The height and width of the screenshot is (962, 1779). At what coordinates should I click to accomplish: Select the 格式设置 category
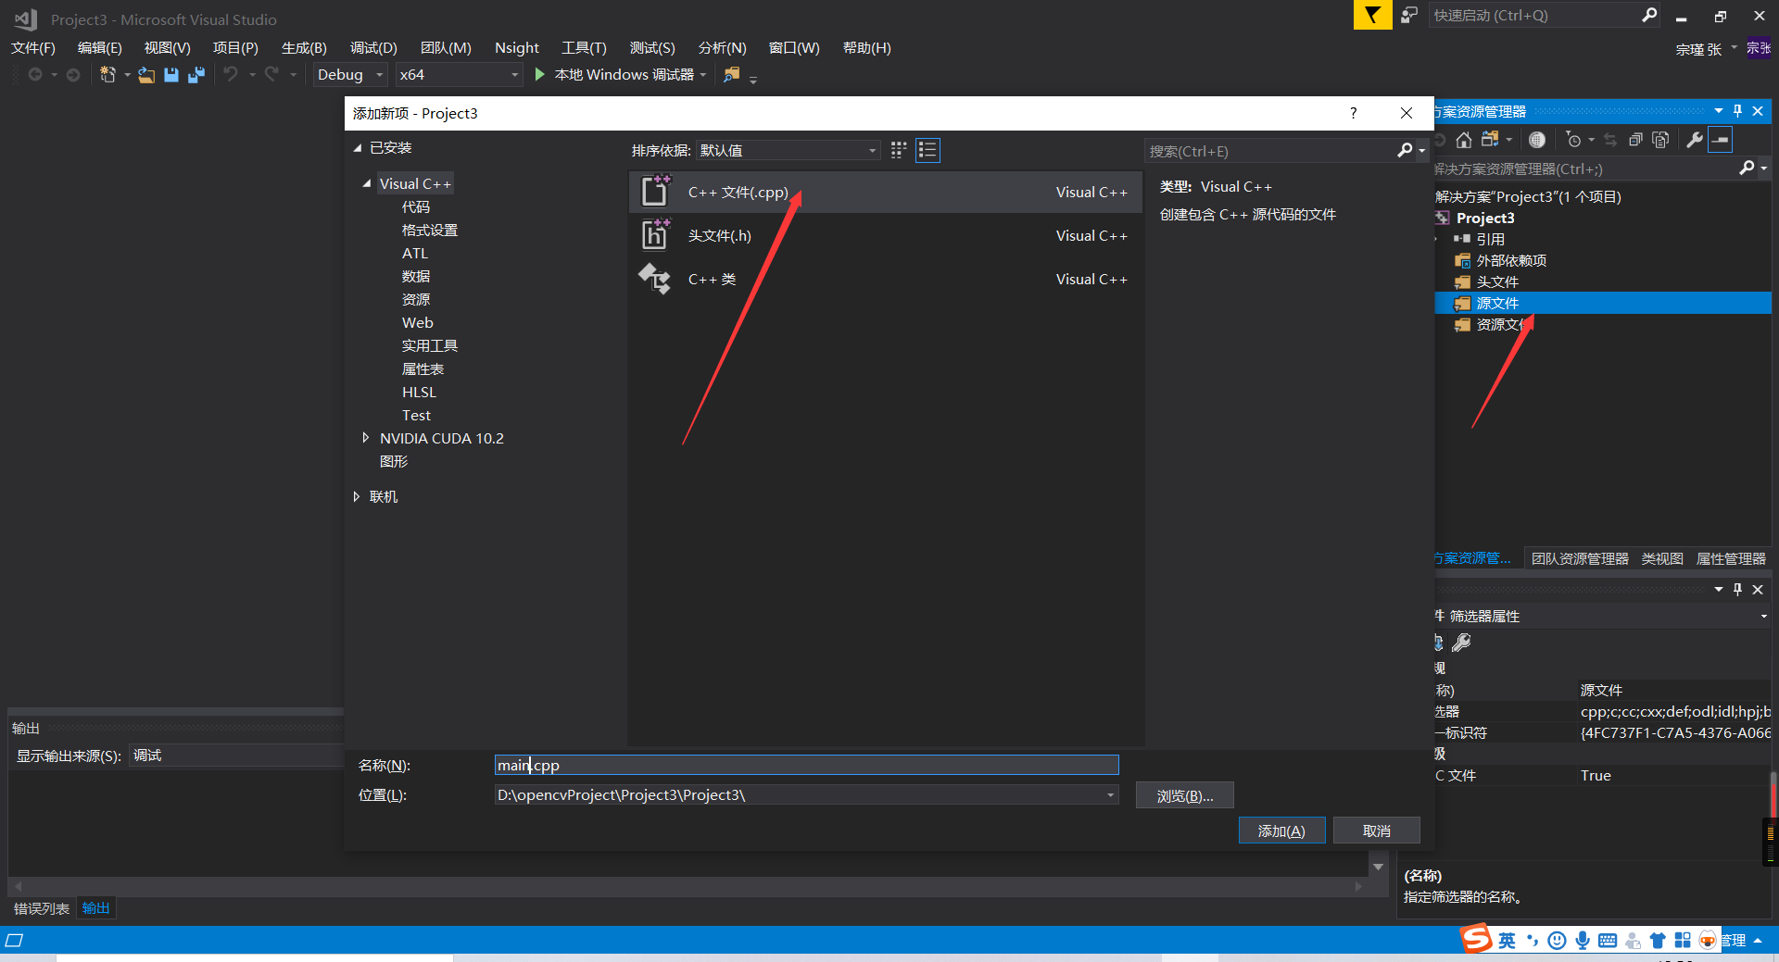click(x=429, y=230)
